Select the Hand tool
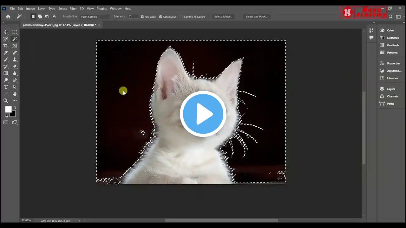 click(15, 94)
